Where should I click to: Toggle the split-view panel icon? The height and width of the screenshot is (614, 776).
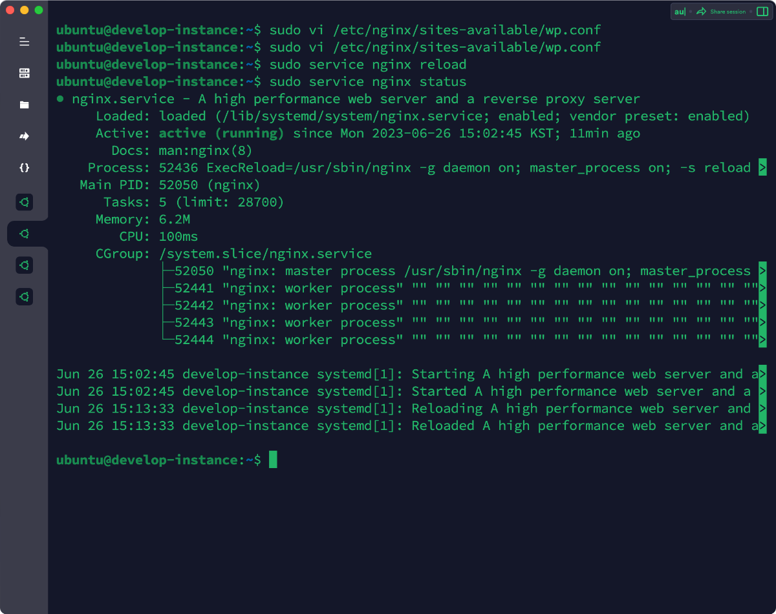[x=762, y=12]
